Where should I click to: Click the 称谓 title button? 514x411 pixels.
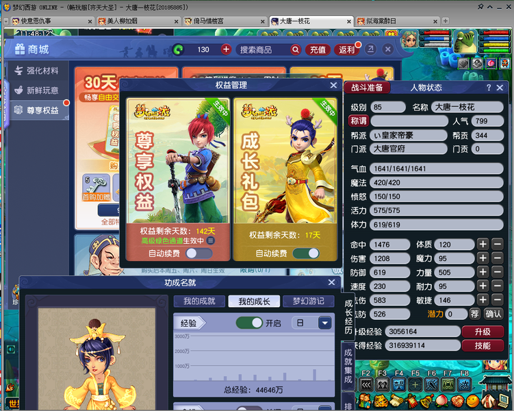click(359, 121)
